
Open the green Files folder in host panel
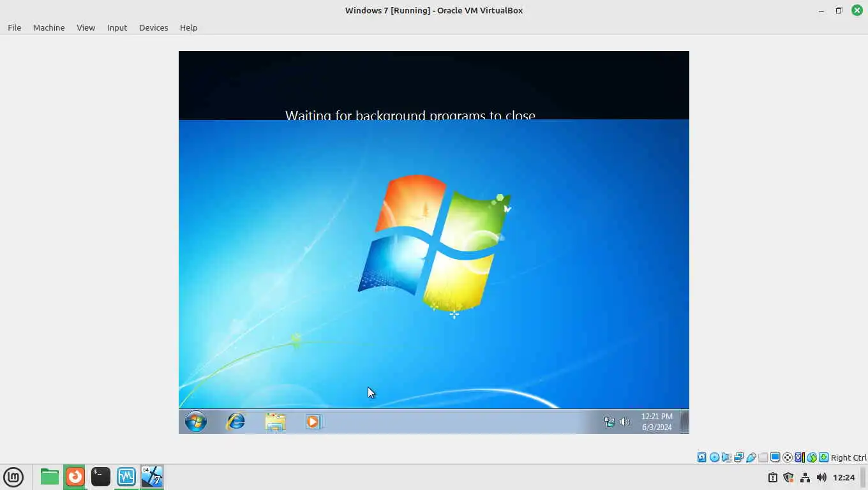click(x=50, y=477)
